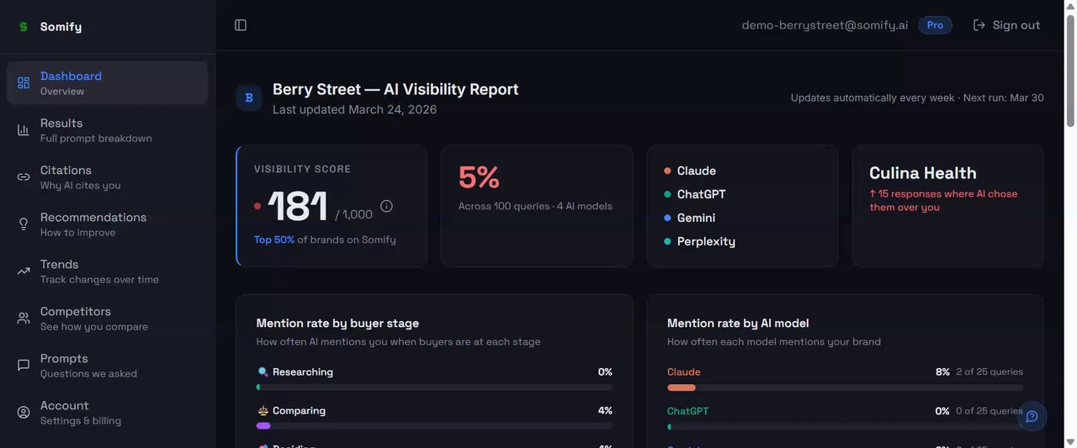
Task: Click the page vertical scrollbar
Action: tap(1070, 224)
